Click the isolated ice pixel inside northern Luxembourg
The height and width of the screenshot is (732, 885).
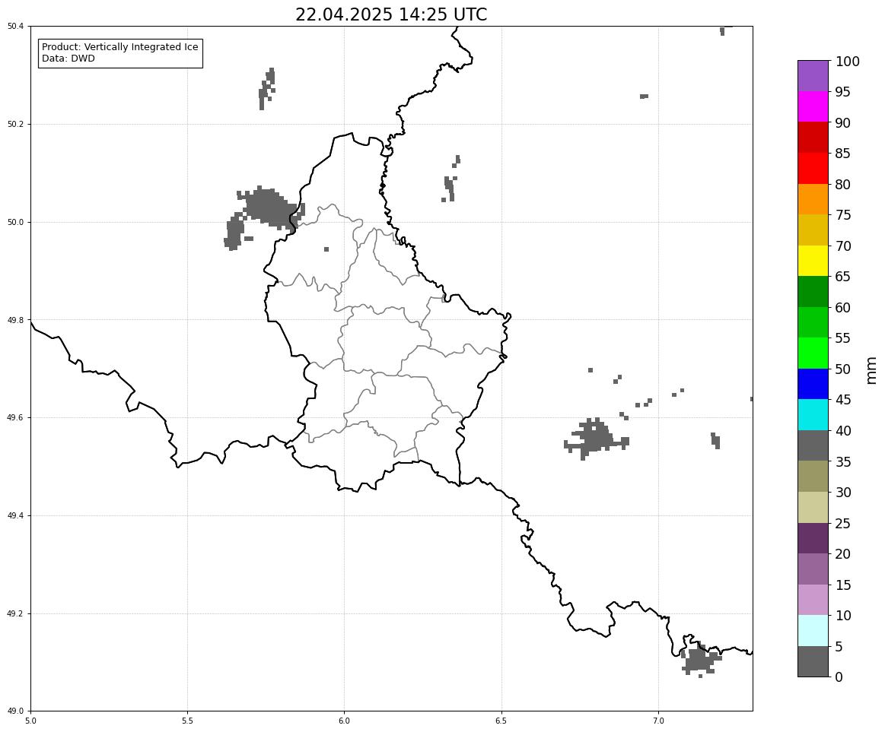coord(326,249)
